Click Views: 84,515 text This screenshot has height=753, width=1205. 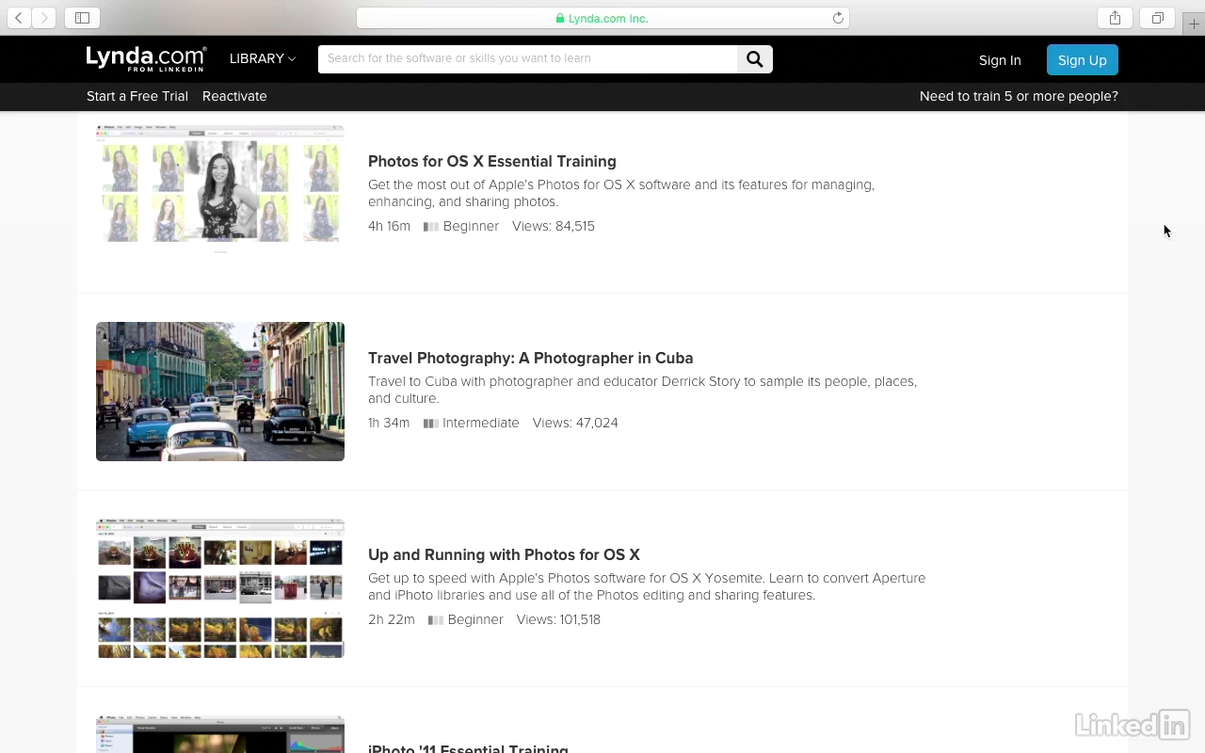554,226
